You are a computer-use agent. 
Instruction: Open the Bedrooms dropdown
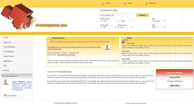click(x=109, y=27)
